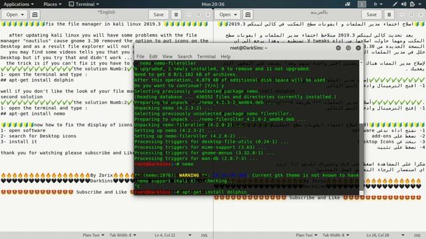The image size is (426, 239).
Task: Click the battery power icon
Action: click(x=412, y=5)
